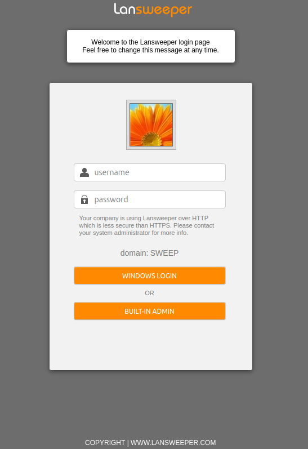Click the padlock icon
The width and height of the screenshot is (308, 449).
tap(84, 199)
